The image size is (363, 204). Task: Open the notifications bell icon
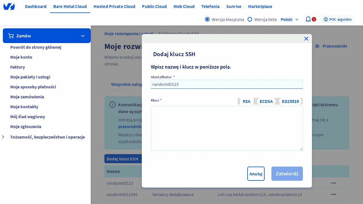[x=308, y=19]
